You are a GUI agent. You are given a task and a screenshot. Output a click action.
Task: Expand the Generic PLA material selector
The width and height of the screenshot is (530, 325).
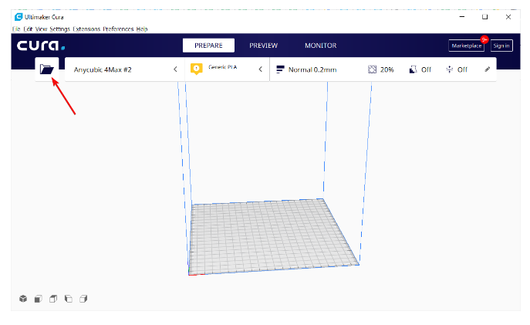227,69
